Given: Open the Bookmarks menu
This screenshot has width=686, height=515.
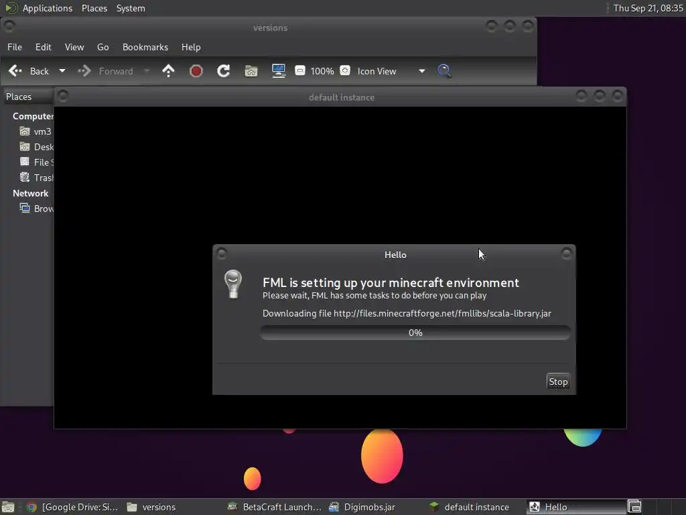Looking at the screenshot, I should click(x=145, y=47).
